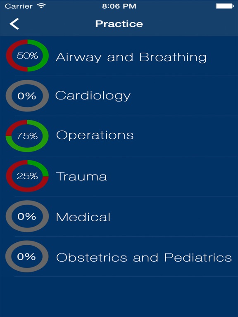Tap the Carrier label in status bar
Viewport: 238px width, 317px height.
coord(19,6)
